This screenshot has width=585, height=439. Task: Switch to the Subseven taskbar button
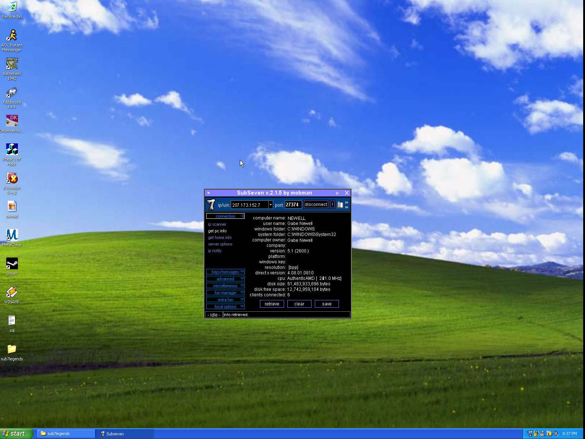pyautogui.click(x=125, y=434)
